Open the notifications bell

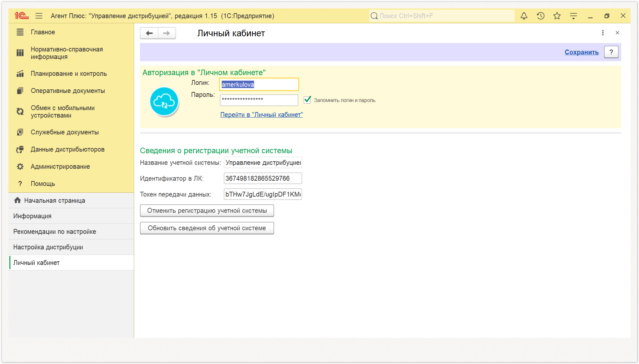(x=524, y=16)
